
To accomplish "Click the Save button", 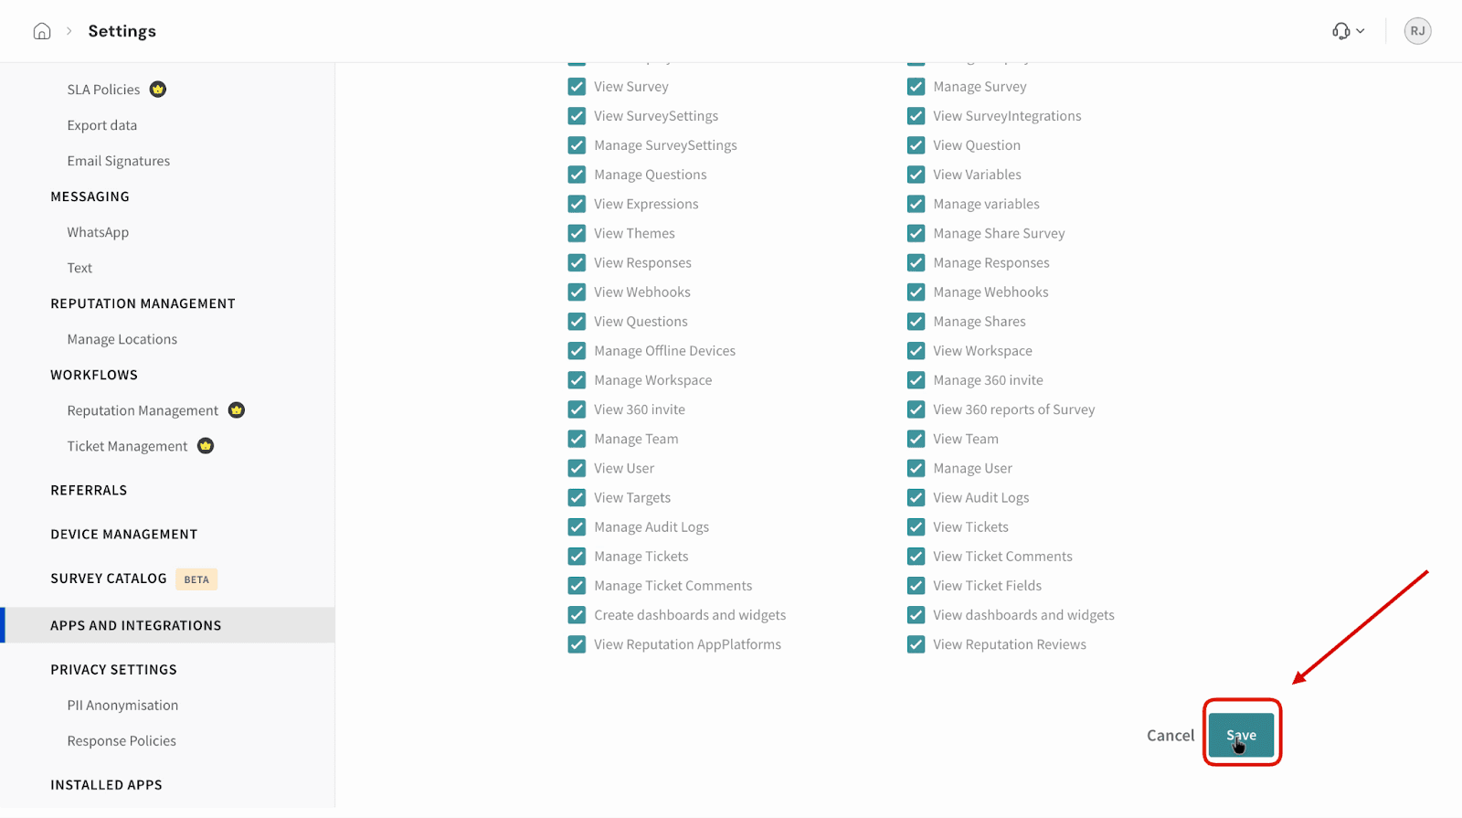I will pyautogui.click(x=1241, y=735).
